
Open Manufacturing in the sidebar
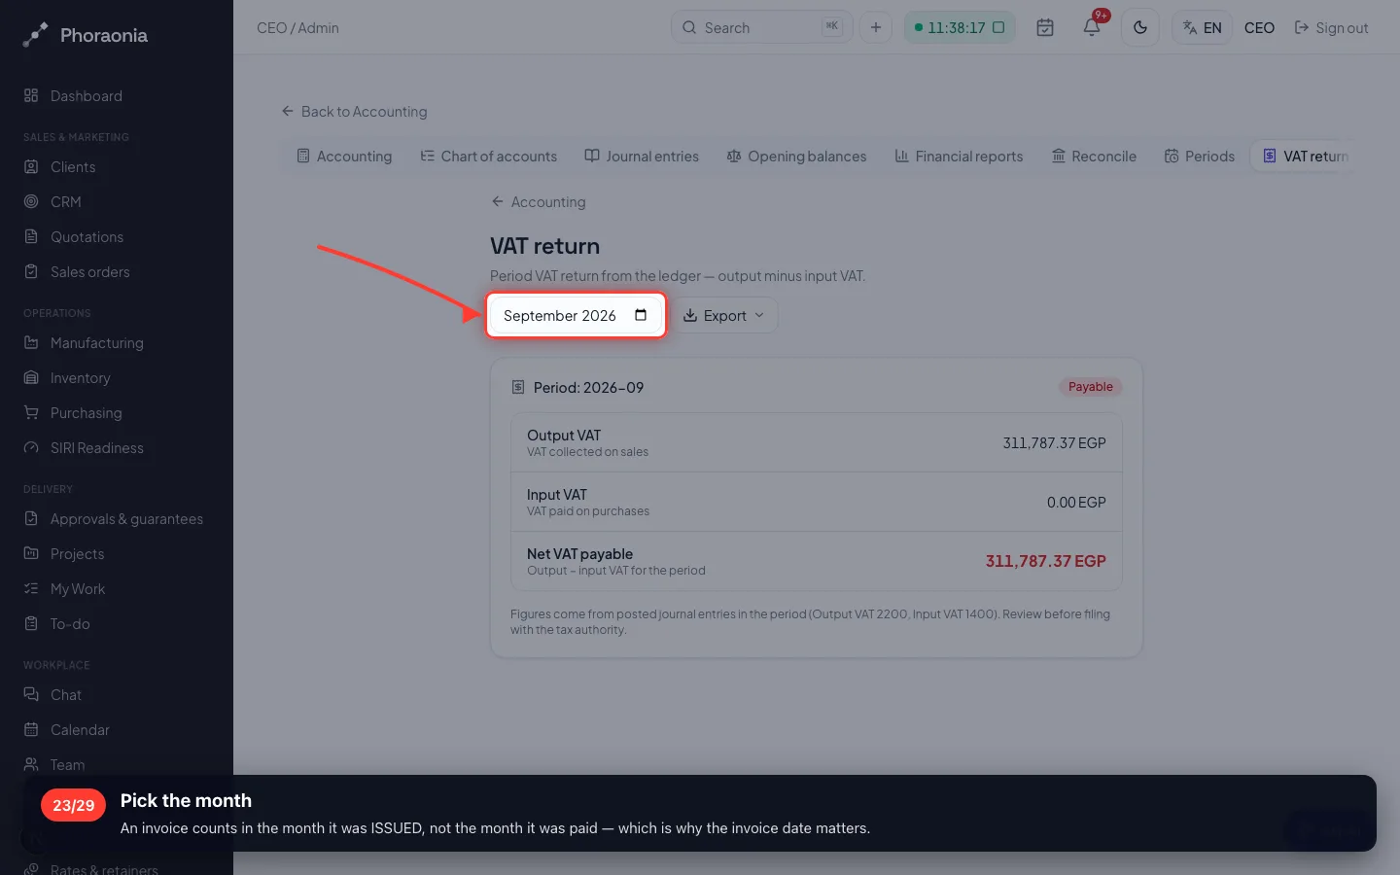(96, 343)
